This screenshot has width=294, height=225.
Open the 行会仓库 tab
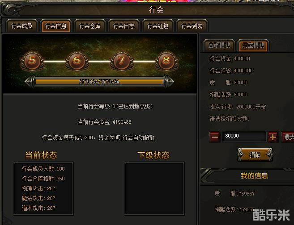tap(90, 26)
